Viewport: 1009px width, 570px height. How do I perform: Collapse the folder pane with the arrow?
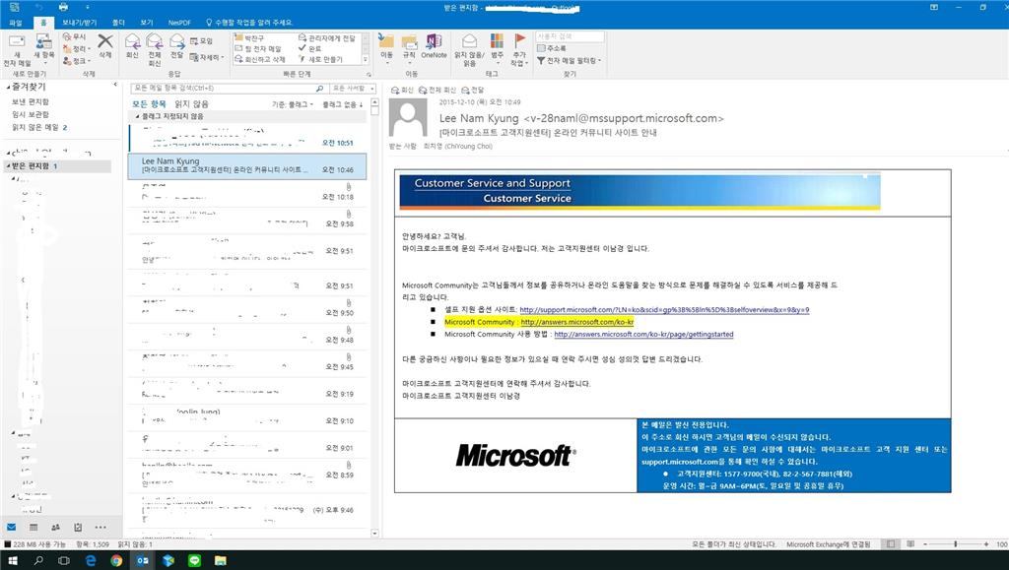[115, 85]
